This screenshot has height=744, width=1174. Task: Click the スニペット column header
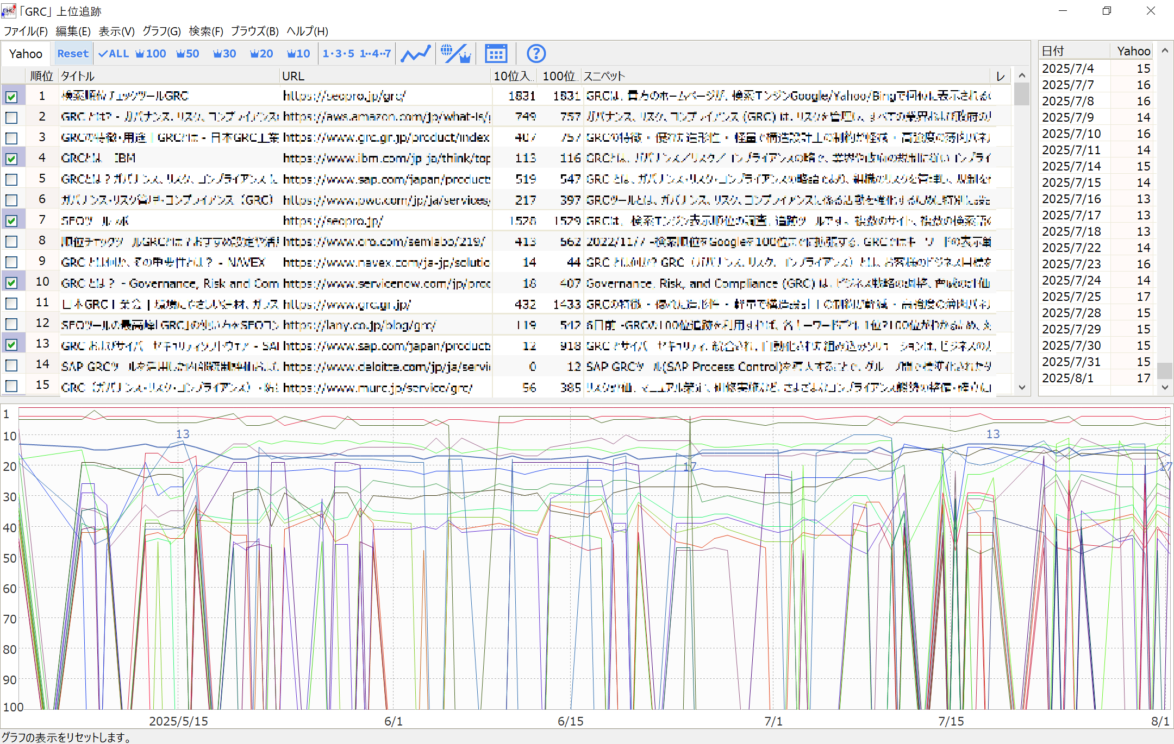(786, 76)
